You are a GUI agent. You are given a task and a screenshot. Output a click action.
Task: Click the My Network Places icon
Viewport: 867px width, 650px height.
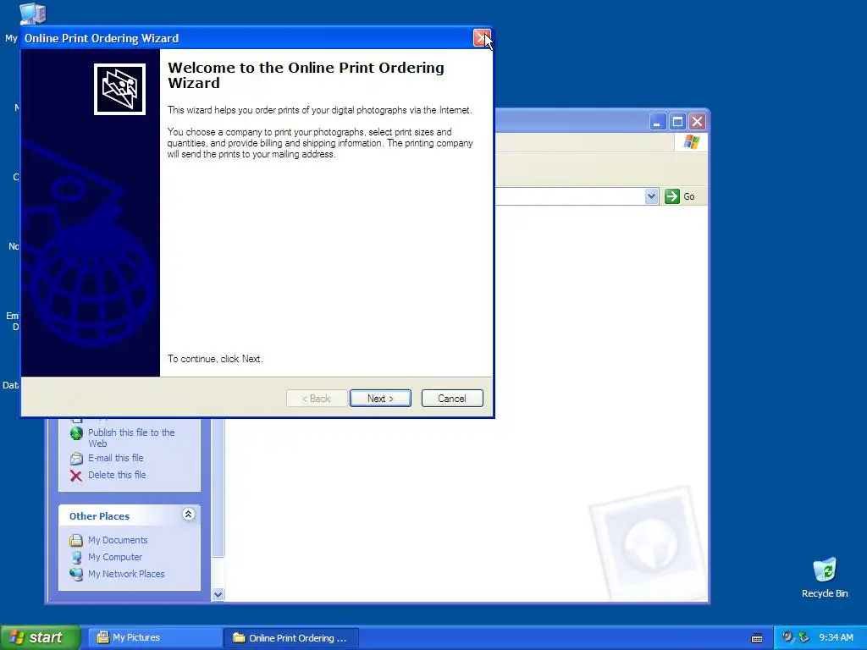tap(76, 575)
